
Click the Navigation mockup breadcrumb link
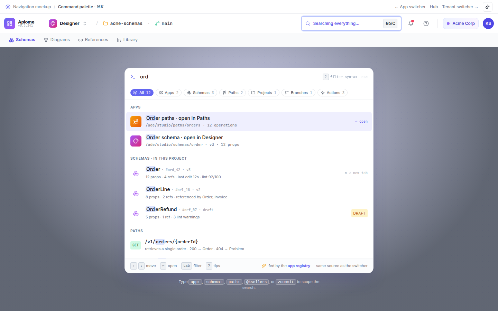coord(32,7)
